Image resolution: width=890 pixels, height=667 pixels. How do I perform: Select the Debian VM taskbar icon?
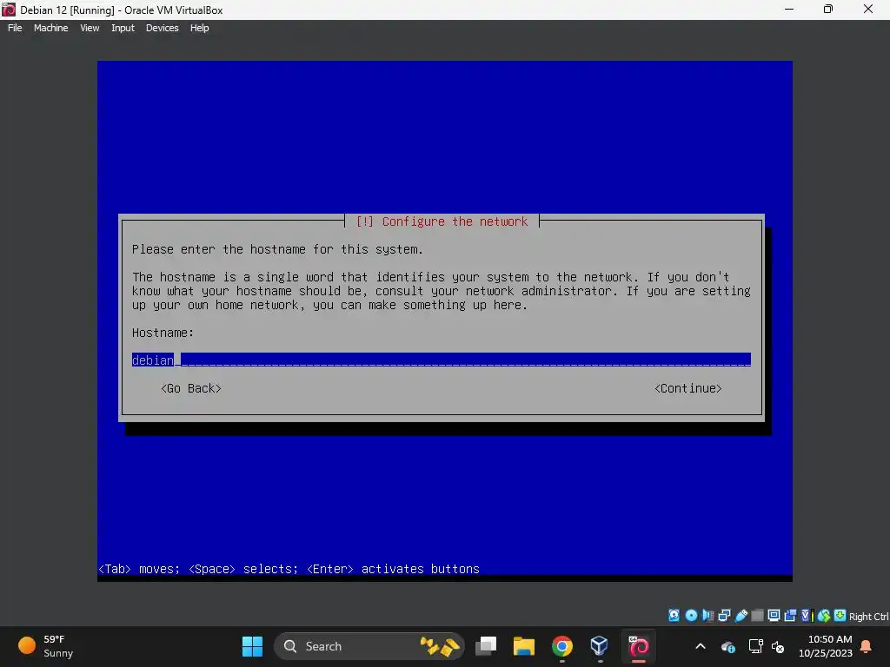[639, 646]
